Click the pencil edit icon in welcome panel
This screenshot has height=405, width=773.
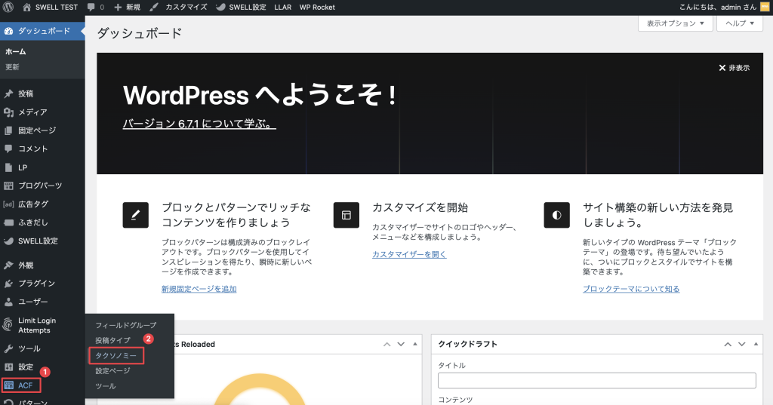coord(136,215)
